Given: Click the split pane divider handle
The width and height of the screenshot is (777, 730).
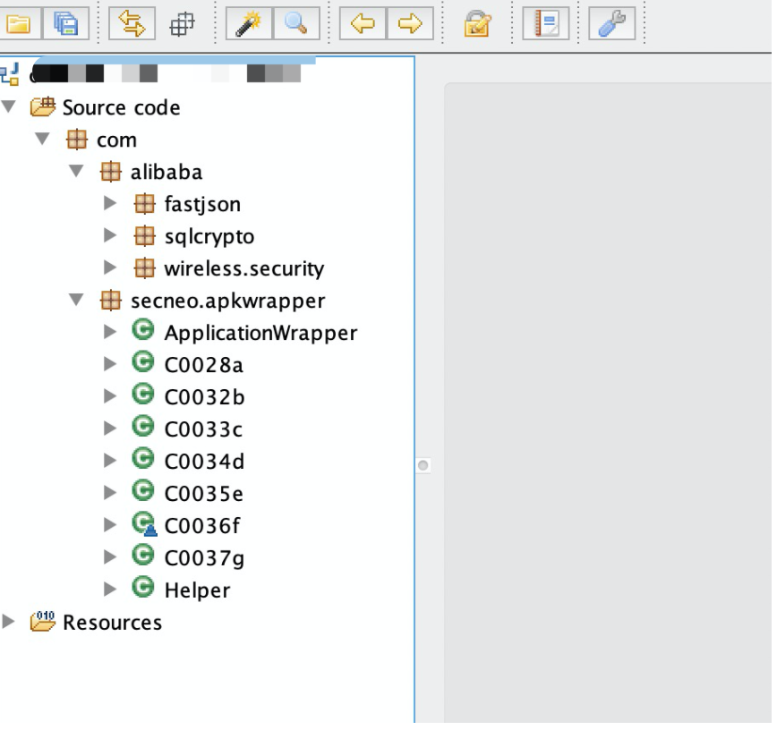Looking at the screenshot, I should 423,465.
